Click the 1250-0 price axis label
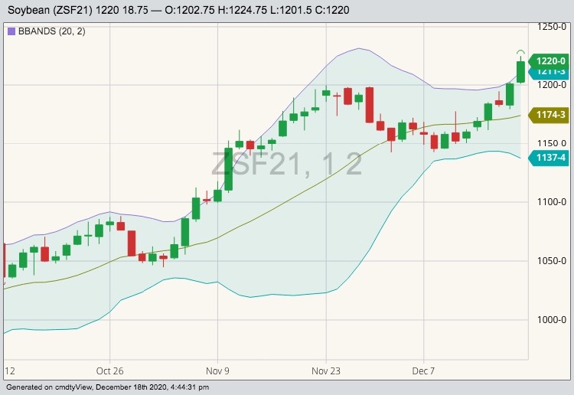Screen dimensions: 574x395 (550, 27)
